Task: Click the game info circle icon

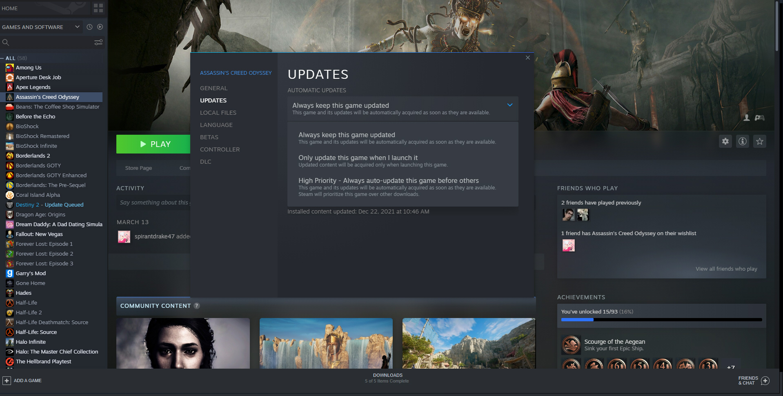Action: pos(743,141)
